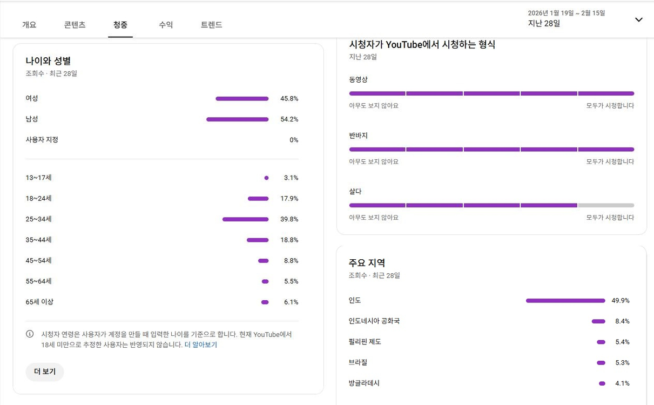Click the active 청중 tab
This screenshot has height=405, width=654.
point(120,24)
